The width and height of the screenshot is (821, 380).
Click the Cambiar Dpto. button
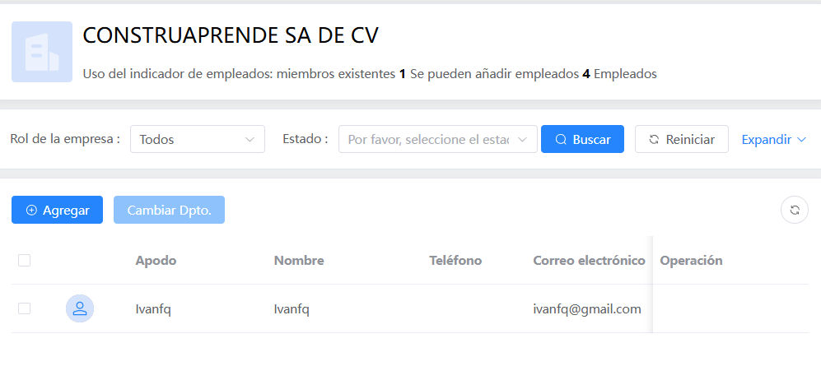coord(169,210)
